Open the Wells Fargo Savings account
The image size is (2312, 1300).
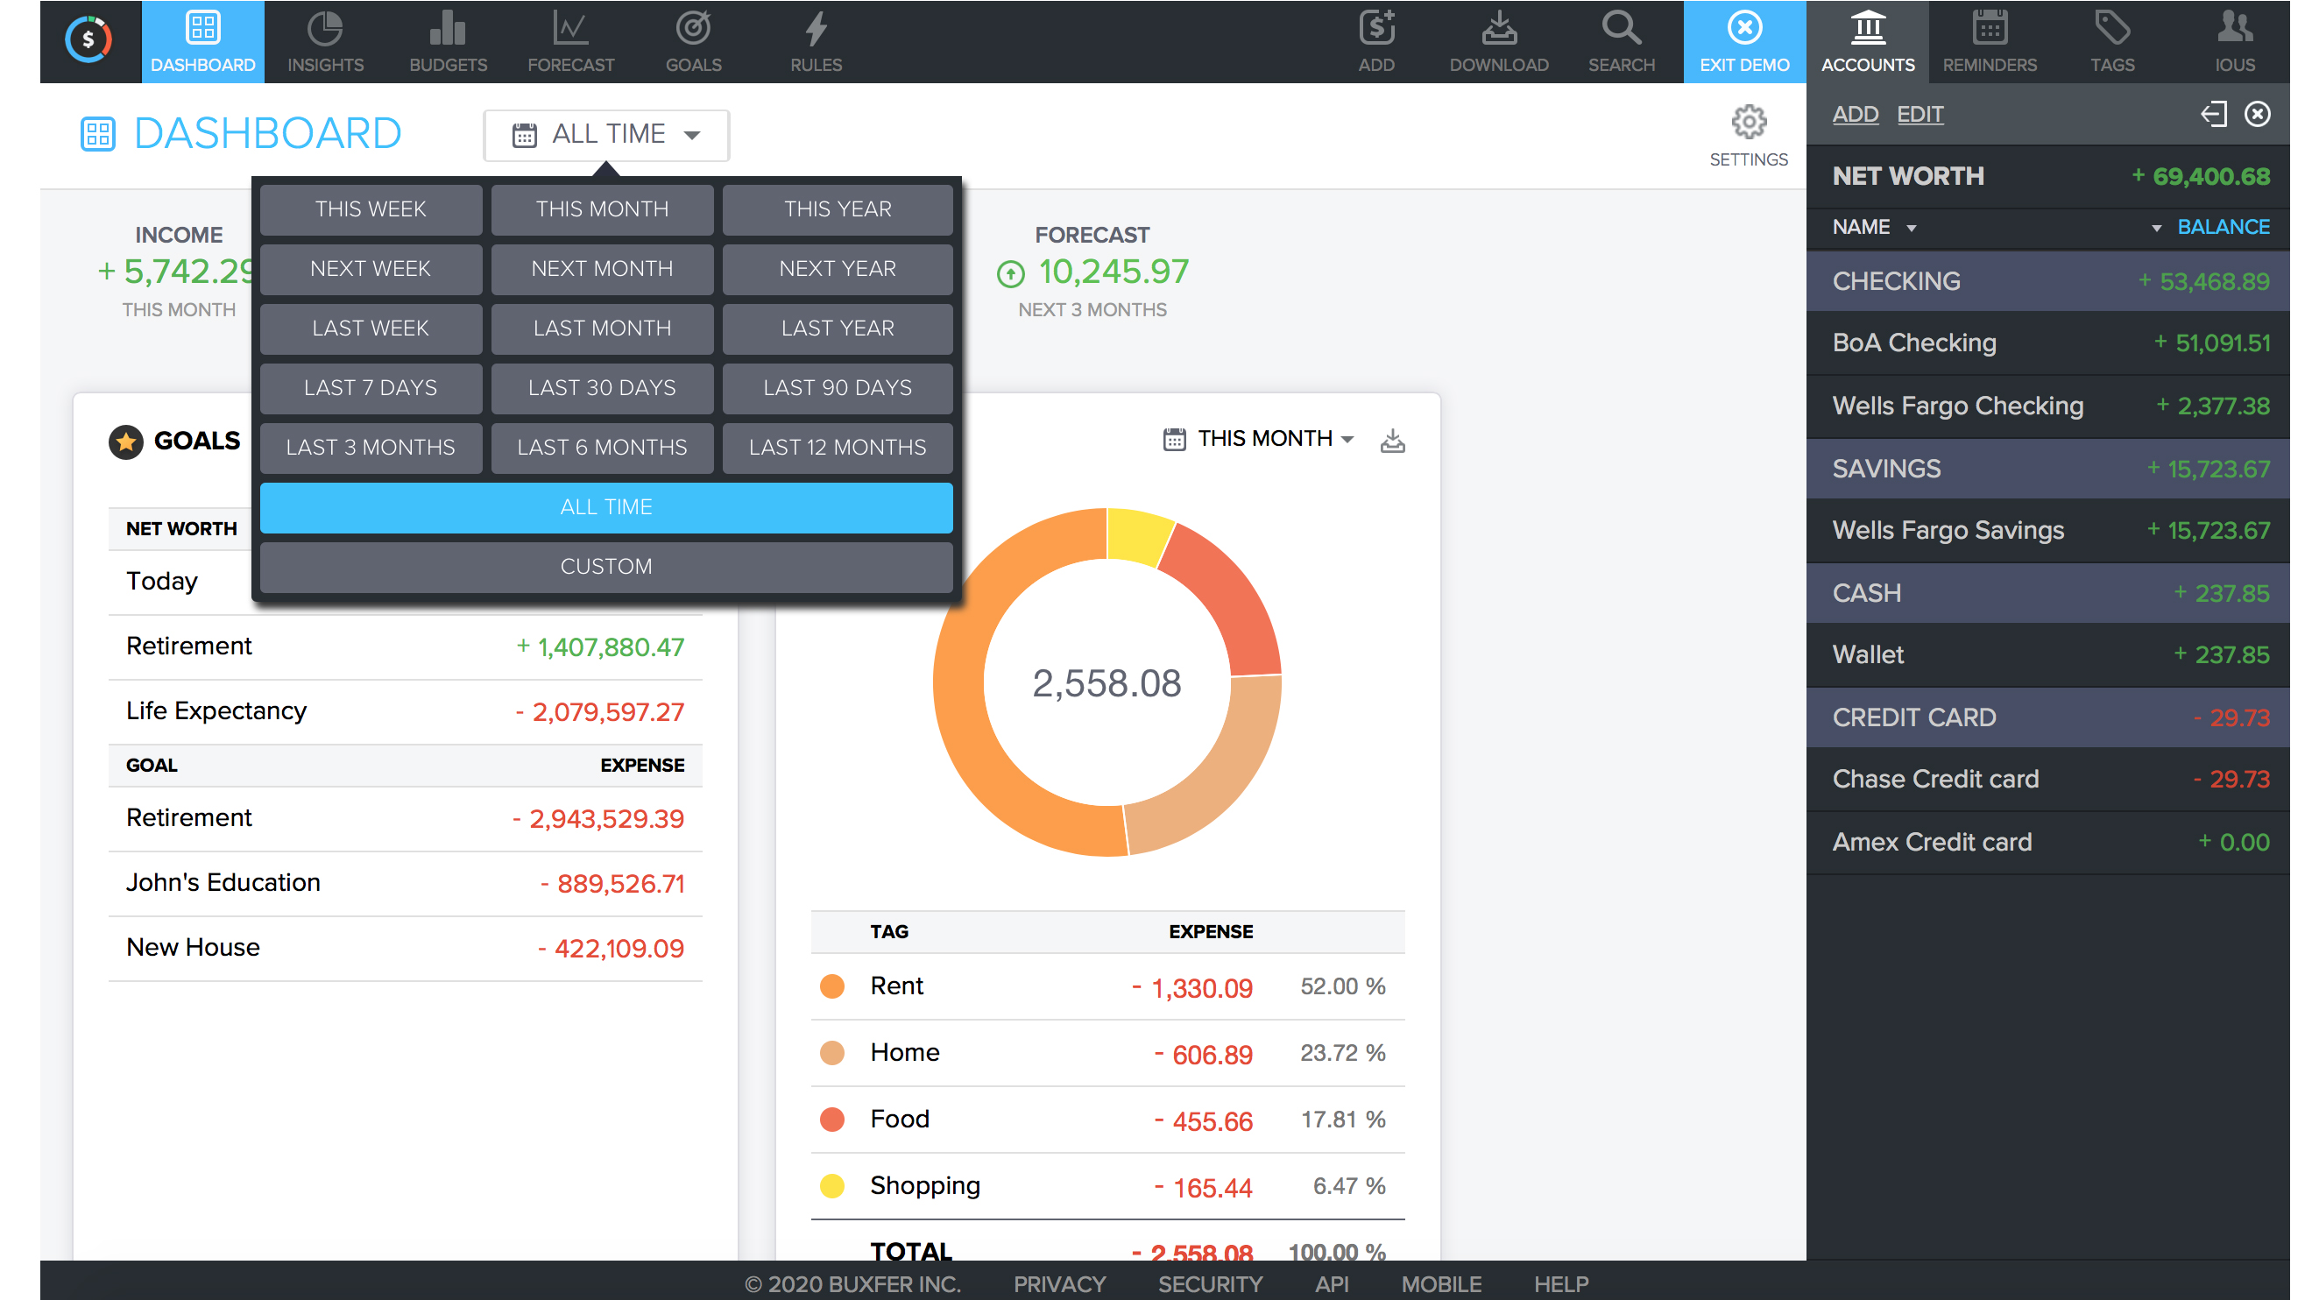[x=2048, y=530]
